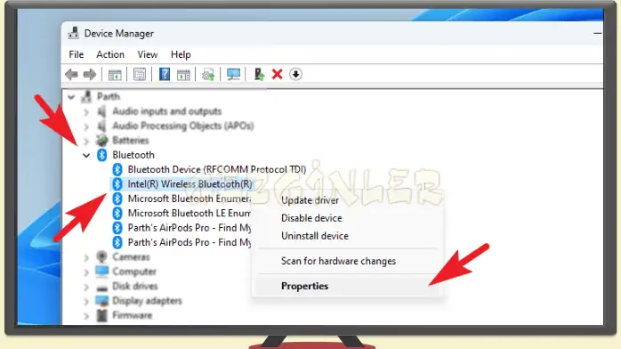The image size is (621, 349).
Task: Choose Properties from context menu
Action: 304,286
